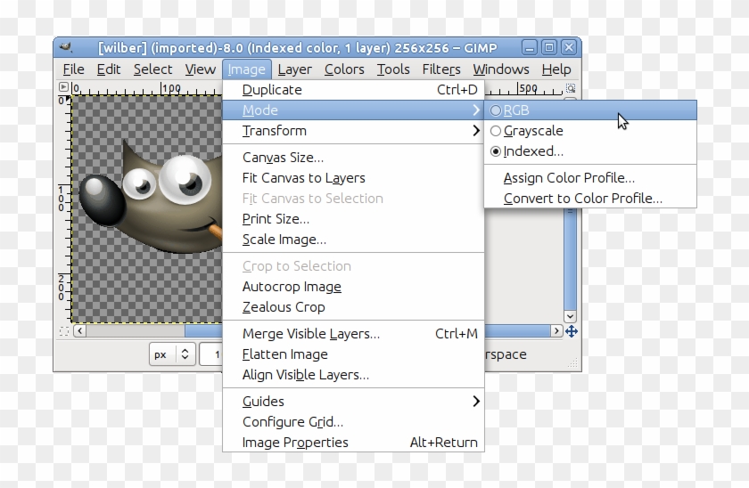Screen dimensions: 749x488
Task: Select the Indexed... mode radio option
Action: (590, 151)
